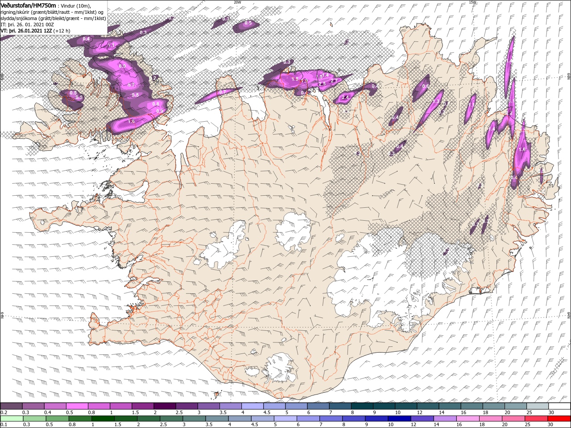The width and height of the screenshot is (571, 428).
Task: Pick the mauve 0.3 snow legend swatch
Action: (33, 406)
